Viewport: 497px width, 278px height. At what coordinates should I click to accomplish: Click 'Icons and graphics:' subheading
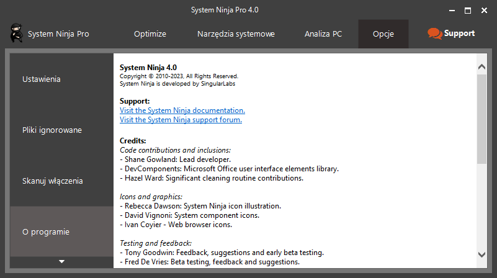pyautogui.click(x=151, y=197)
